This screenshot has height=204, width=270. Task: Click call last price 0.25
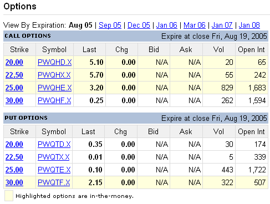click(x=96, y=100)
